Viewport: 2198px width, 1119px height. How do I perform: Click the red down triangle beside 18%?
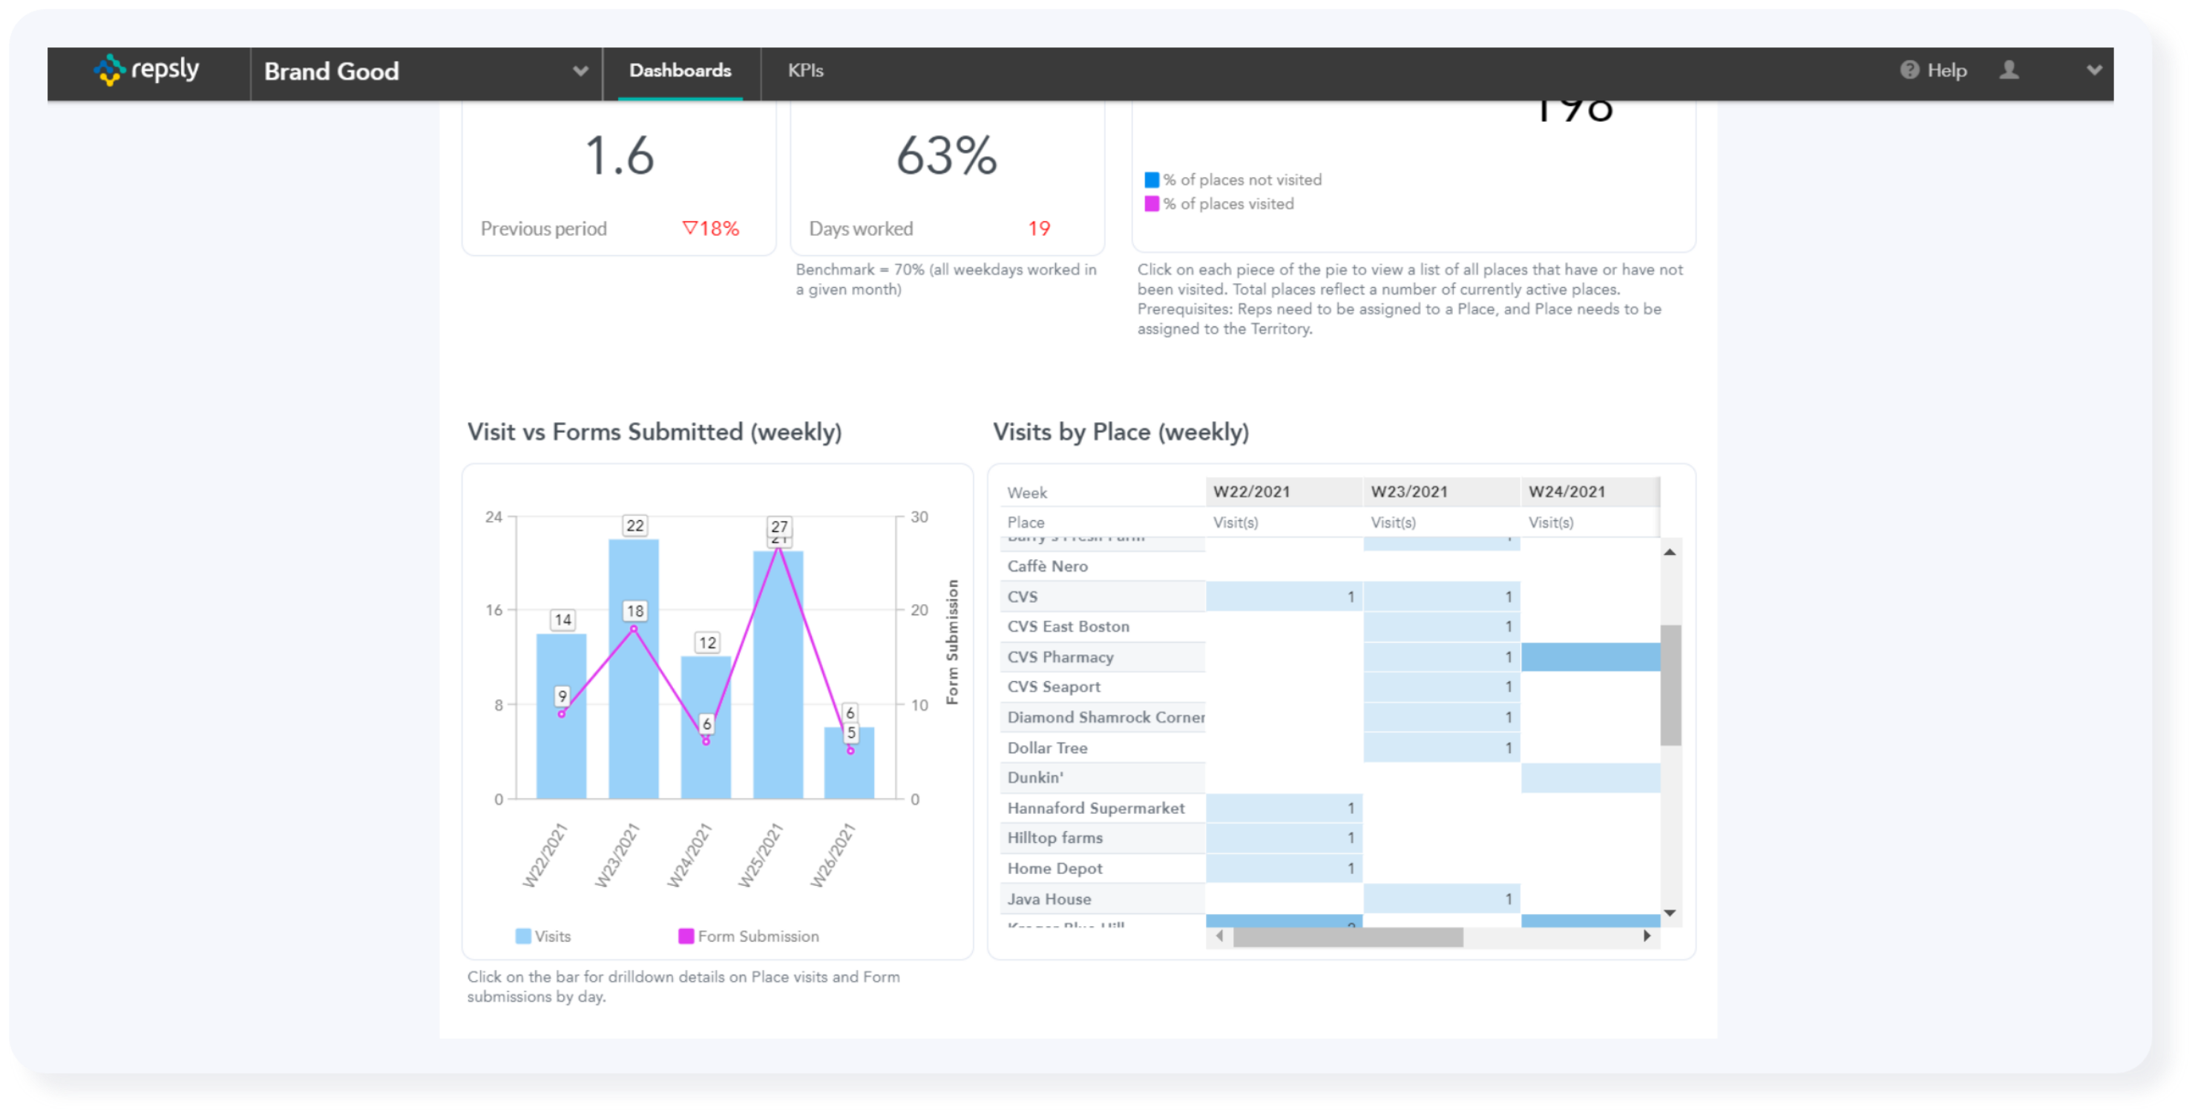(x=689, y=228)
